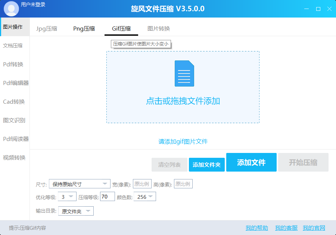Minimize the application window
Screen dimensions: 336x235
coord(307,9)
